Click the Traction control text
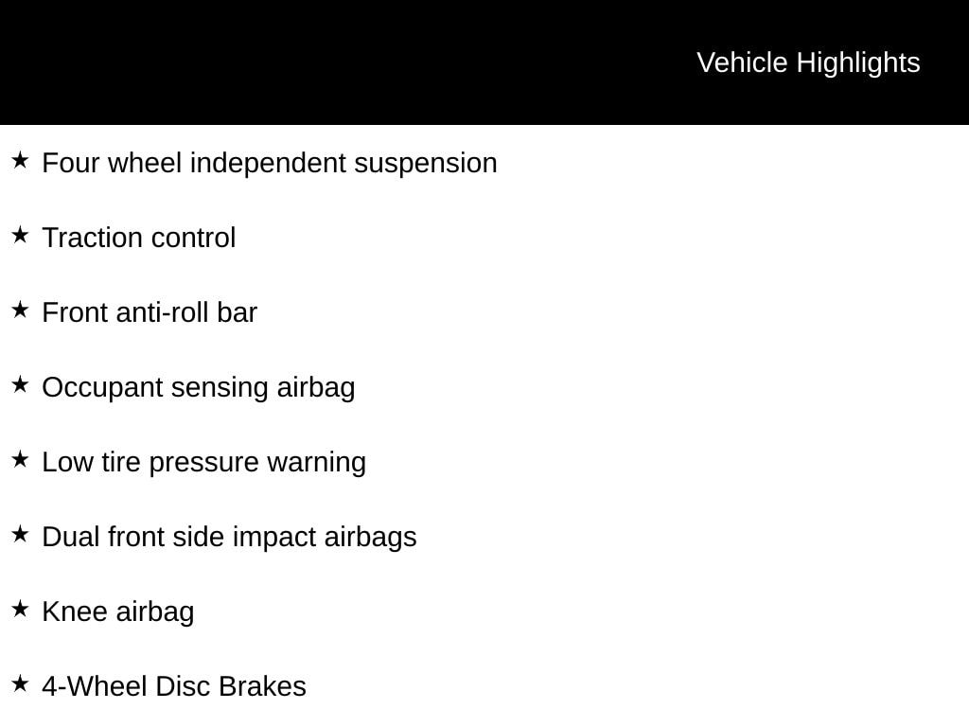Screen dimensions: 969x727 (x=139, y=238)
